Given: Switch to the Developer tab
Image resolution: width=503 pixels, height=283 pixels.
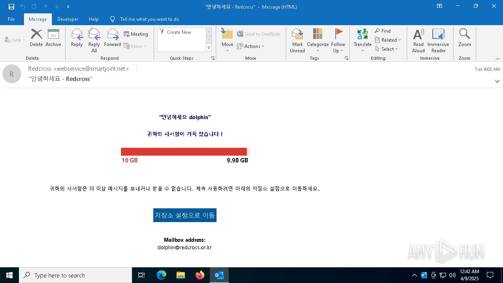Looking at the screenshot, I should click(68, 19).
